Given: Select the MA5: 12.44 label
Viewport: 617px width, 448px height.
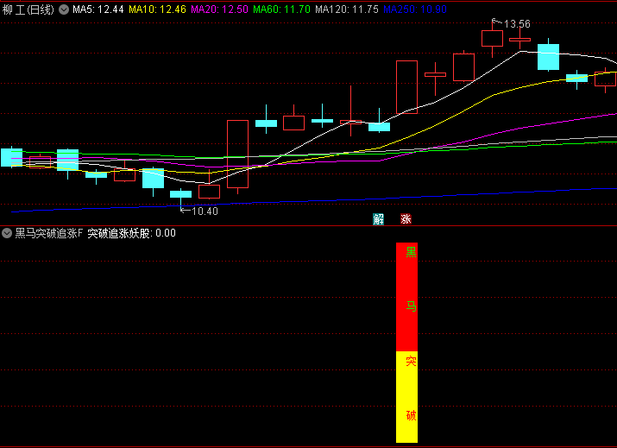Looking at the screenshot, I should [x=98, y=9].
